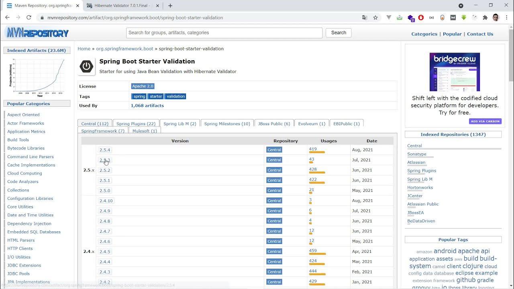Click the Ads via Carbon label
The image size is (514, 289).
485,121
